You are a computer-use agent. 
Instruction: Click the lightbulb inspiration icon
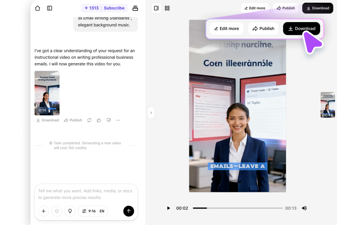70,211
